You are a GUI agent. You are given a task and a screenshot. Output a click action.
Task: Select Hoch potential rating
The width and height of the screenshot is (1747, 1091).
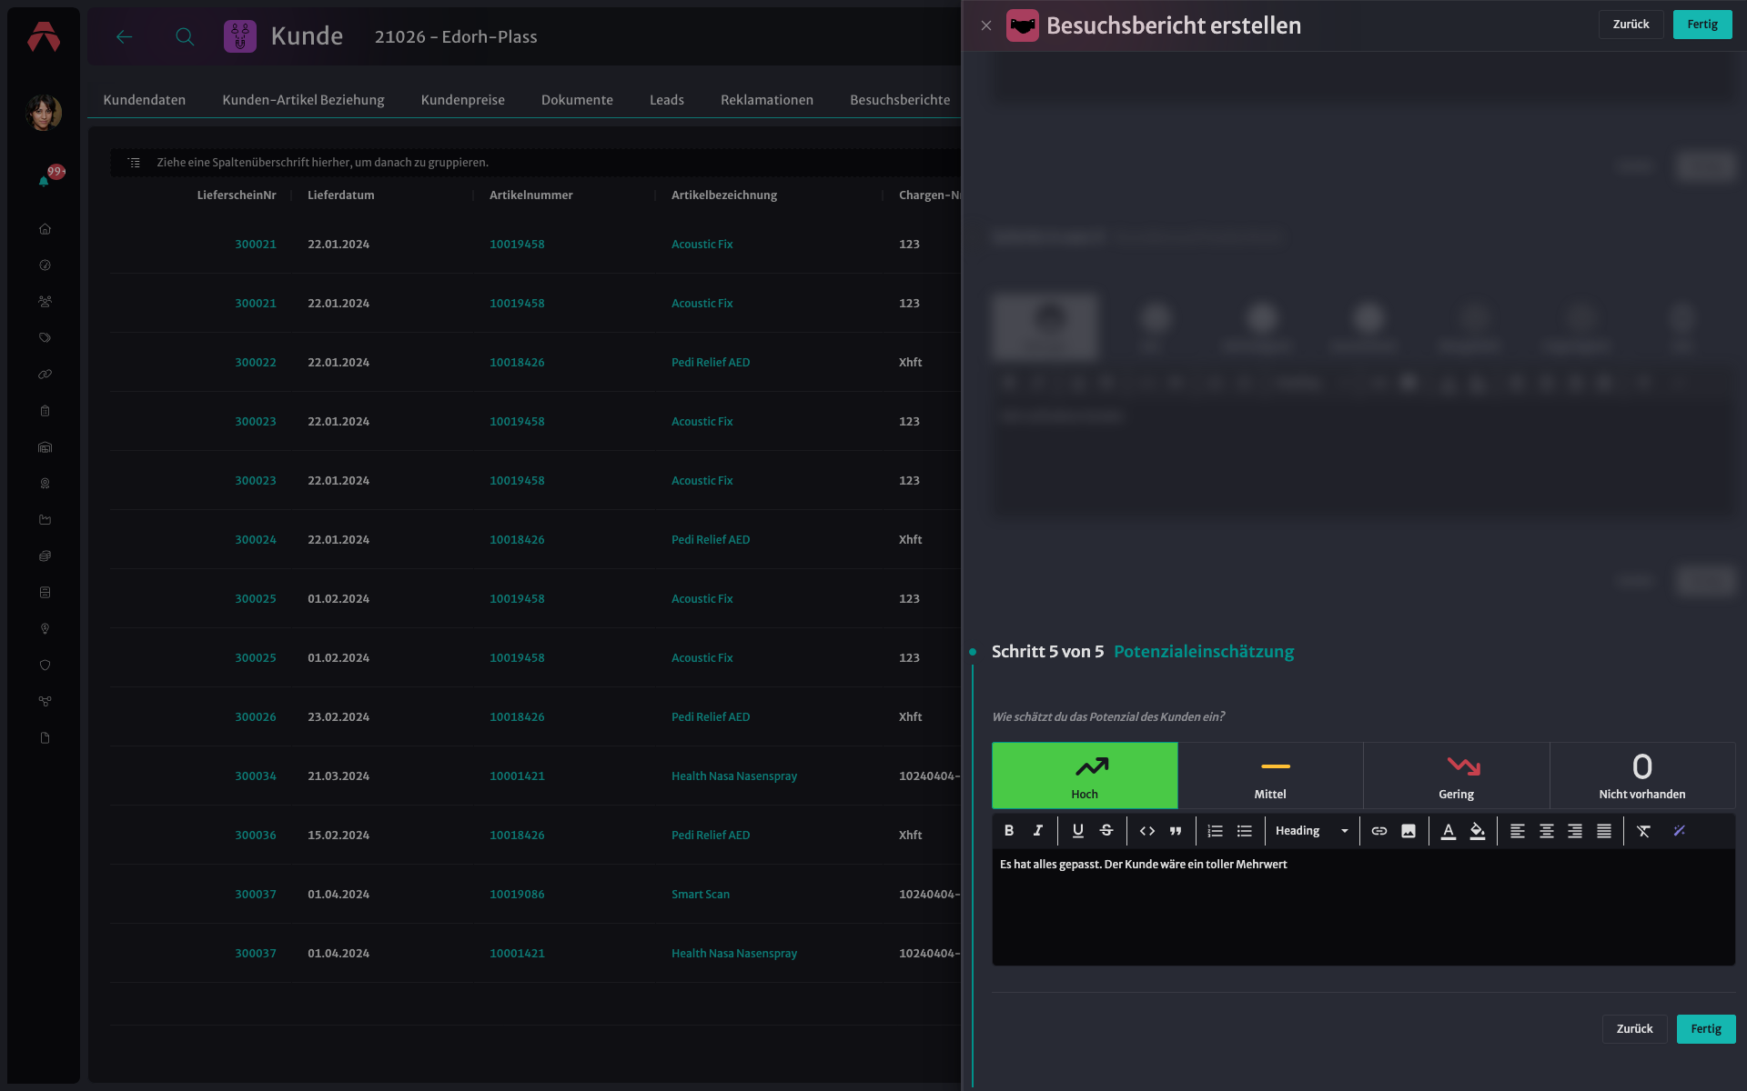(1085, 776)
